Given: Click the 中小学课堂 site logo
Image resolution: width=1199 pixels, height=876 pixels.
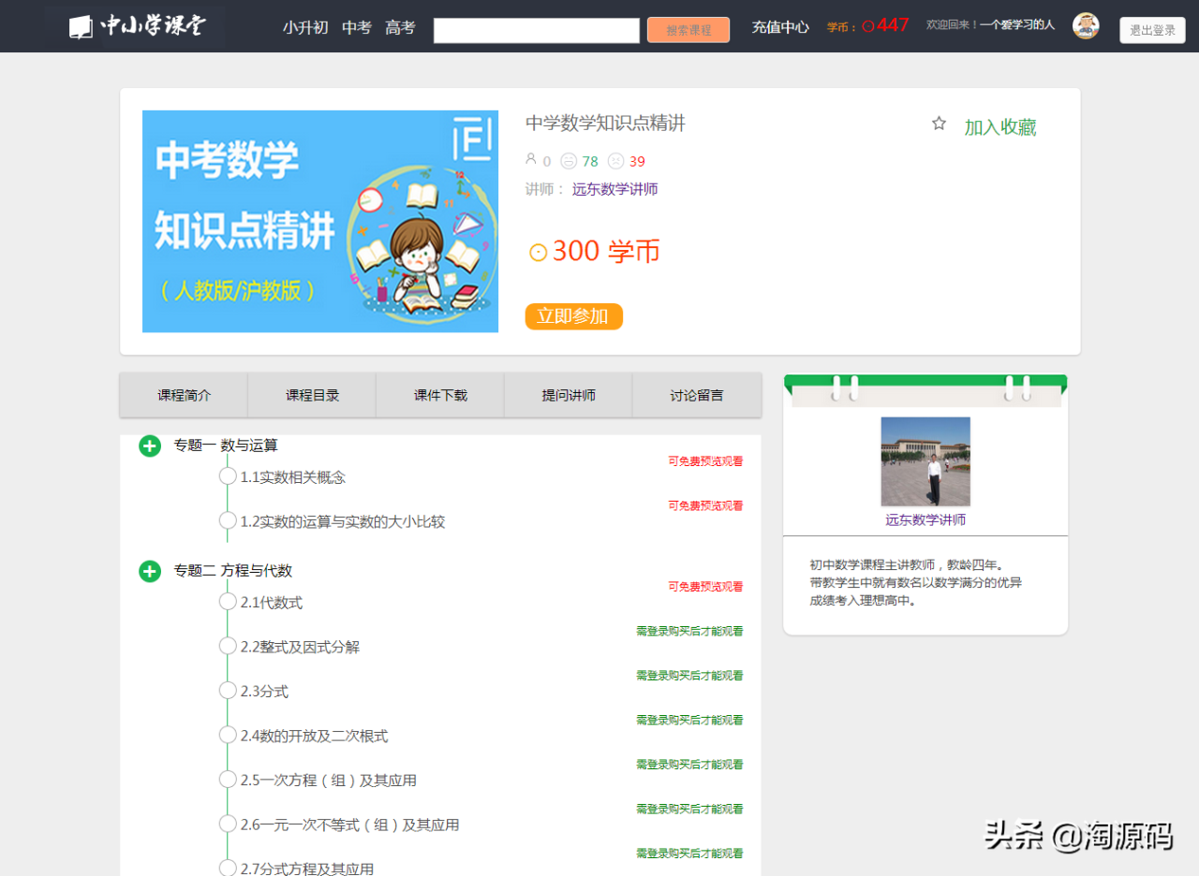Looking at the screenshot, I should tap(138, 26).
